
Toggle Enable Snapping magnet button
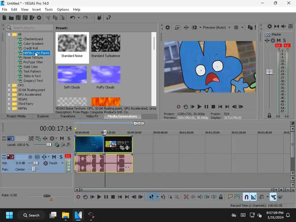point(246,197)
